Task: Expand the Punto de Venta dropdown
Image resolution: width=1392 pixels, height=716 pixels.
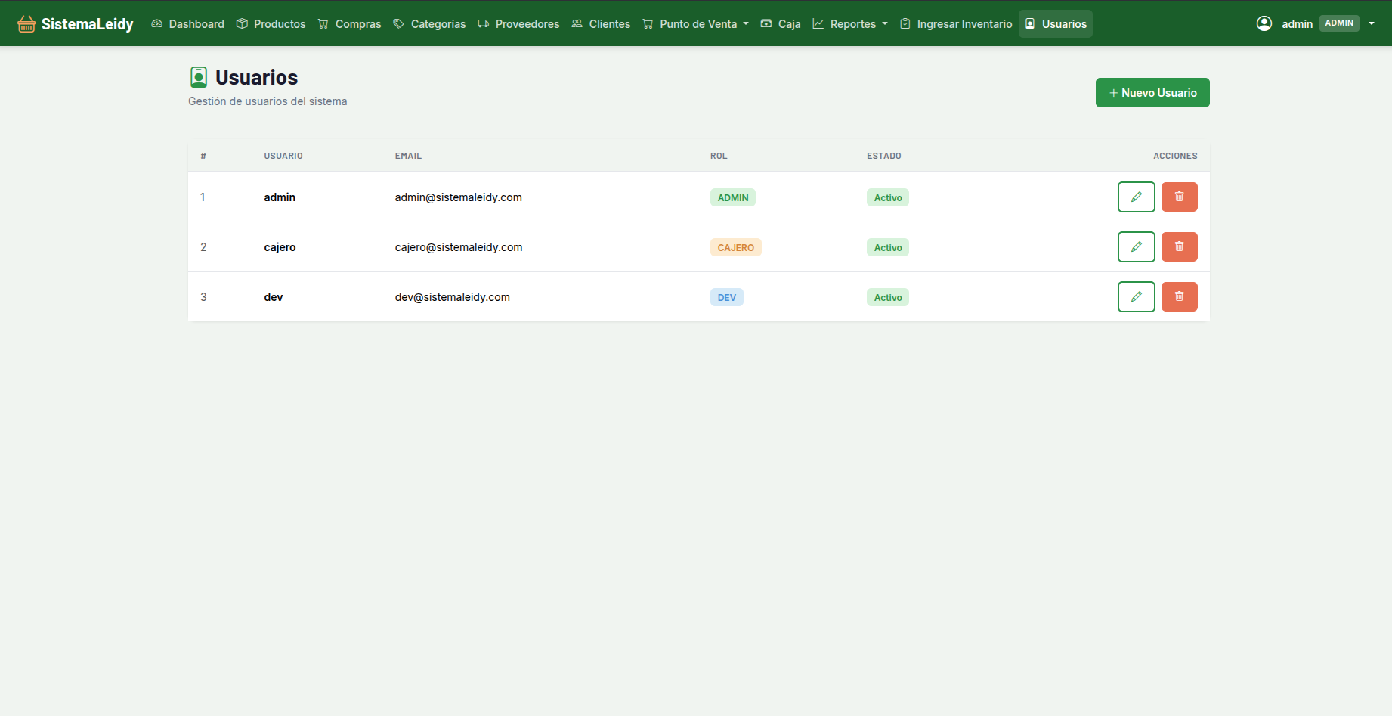Action: click(695, 24)
